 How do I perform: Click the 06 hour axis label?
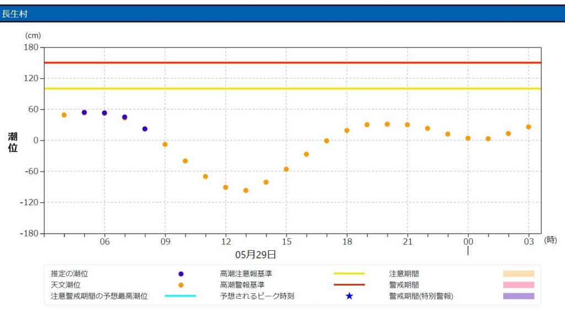point(104,241)
